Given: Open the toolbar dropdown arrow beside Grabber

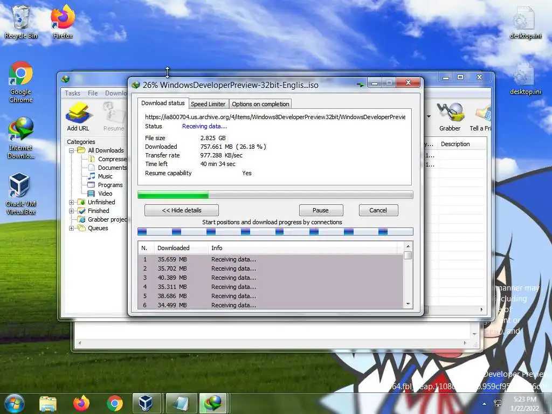Looking at the screenshot, I should (429, 116).
